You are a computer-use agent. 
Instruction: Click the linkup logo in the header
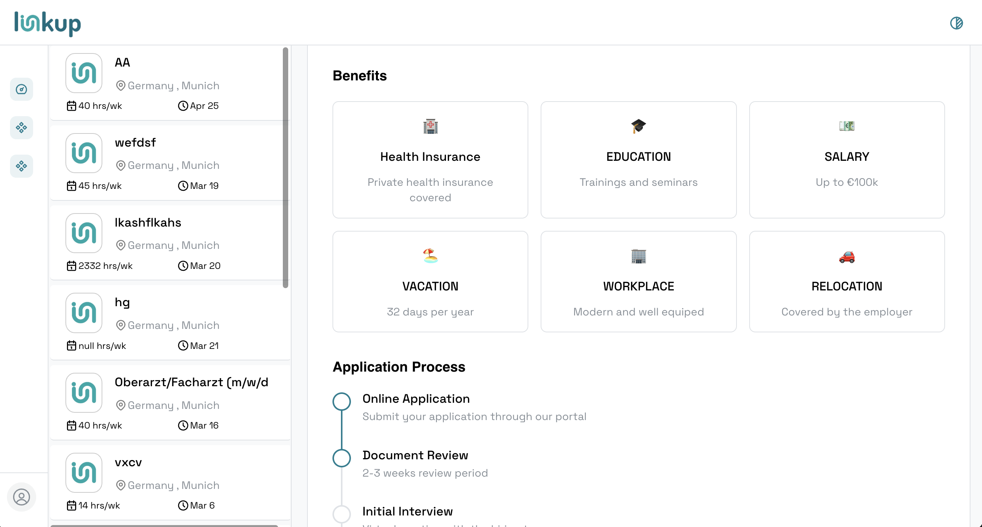[x=47, y=22]
